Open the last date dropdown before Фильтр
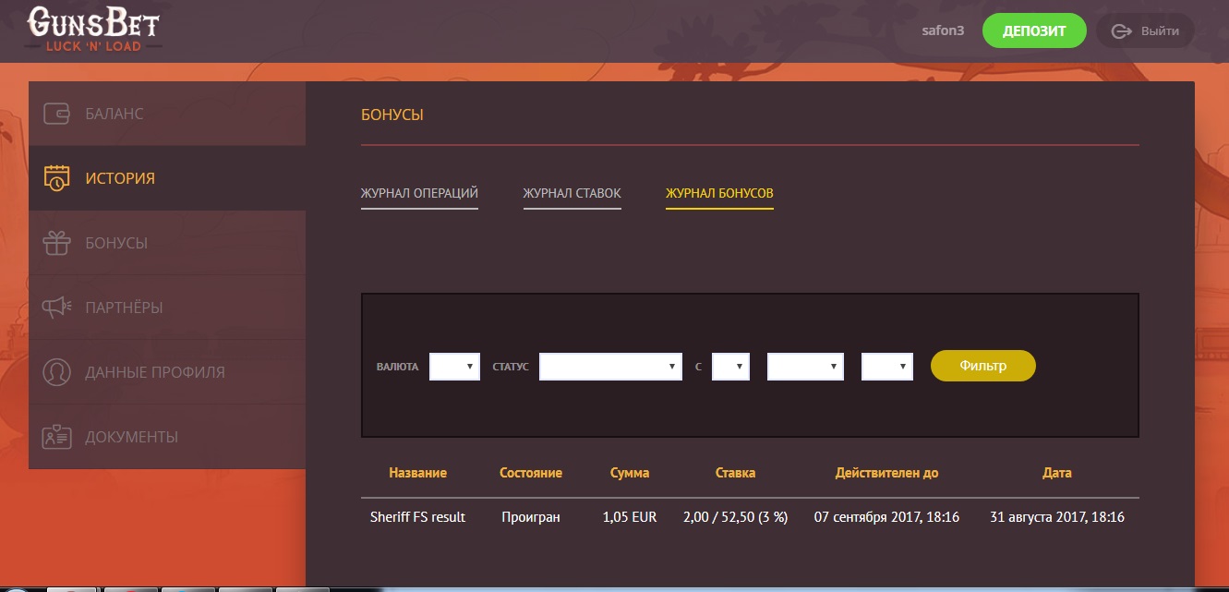1229x592 pixels. pos(886,367)
